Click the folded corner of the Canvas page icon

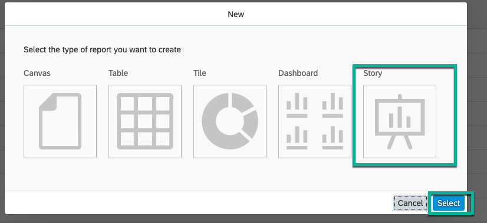click(x=48, y=101)
